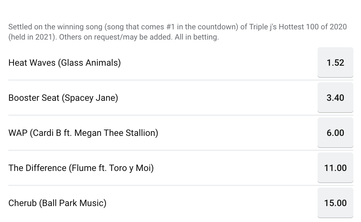Screen dimensions: 361x222
Task: Click the Cherub row blank area
Action: [212, 203]
